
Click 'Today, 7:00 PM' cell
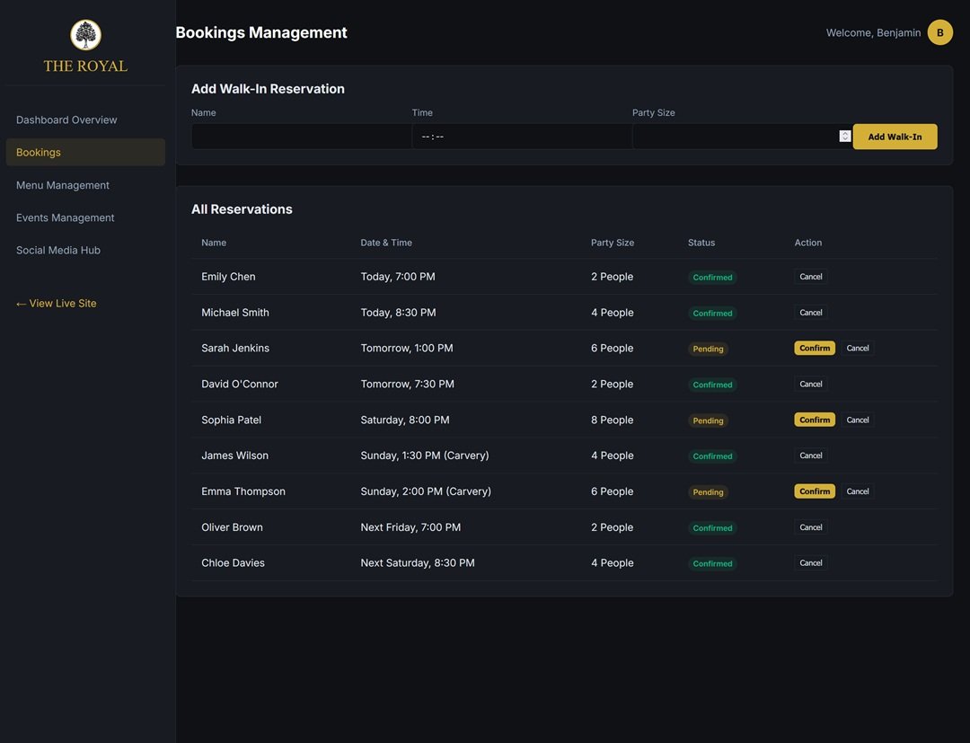point(398,277)
